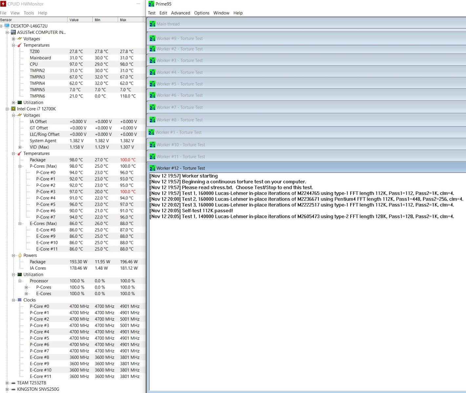Expand the TEAM T2532TB drive node
Image resolution: width=466 pixels, height=393 pixels.
click(7, 383)
